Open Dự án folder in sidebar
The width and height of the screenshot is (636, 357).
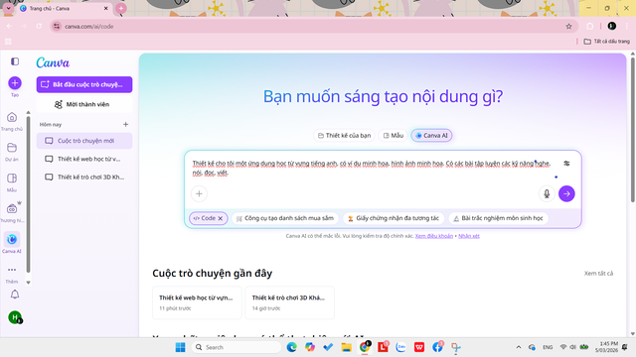tap(12, 152)
